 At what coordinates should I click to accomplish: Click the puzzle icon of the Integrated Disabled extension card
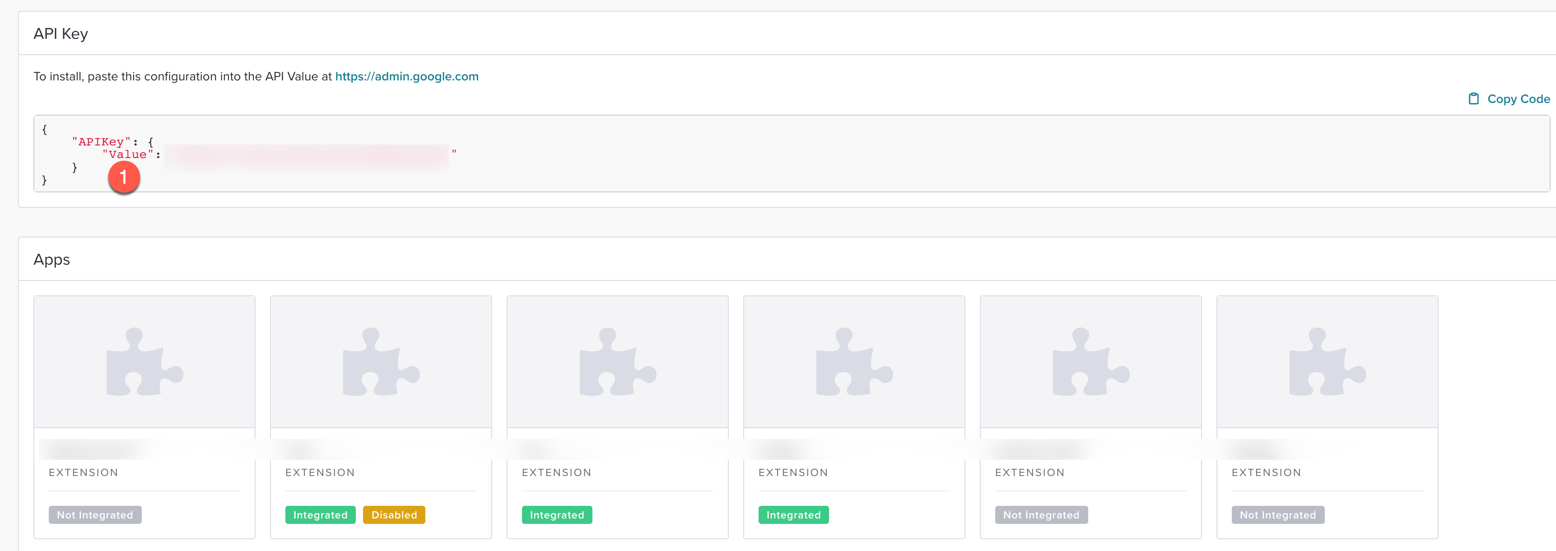click(381, 362)
